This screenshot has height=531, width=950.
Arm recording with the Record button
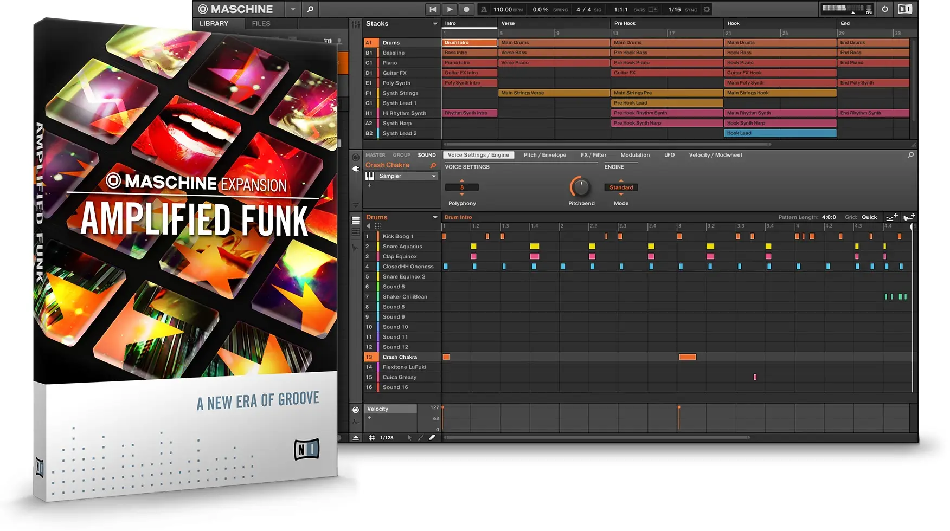click(466, 9)
